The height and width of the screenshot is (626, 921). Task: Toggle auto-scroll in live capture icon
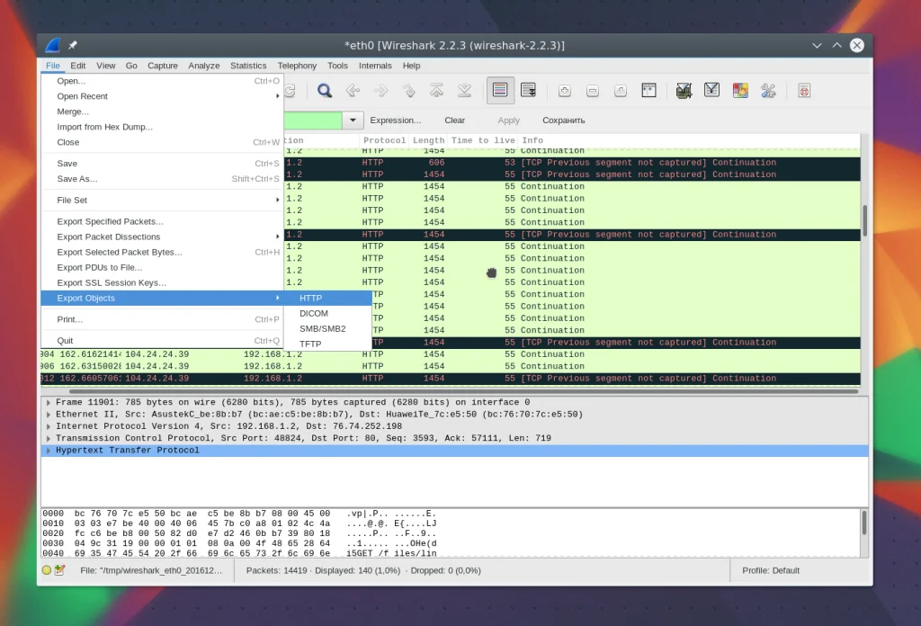pyautogui.click(x=528, y=91)
